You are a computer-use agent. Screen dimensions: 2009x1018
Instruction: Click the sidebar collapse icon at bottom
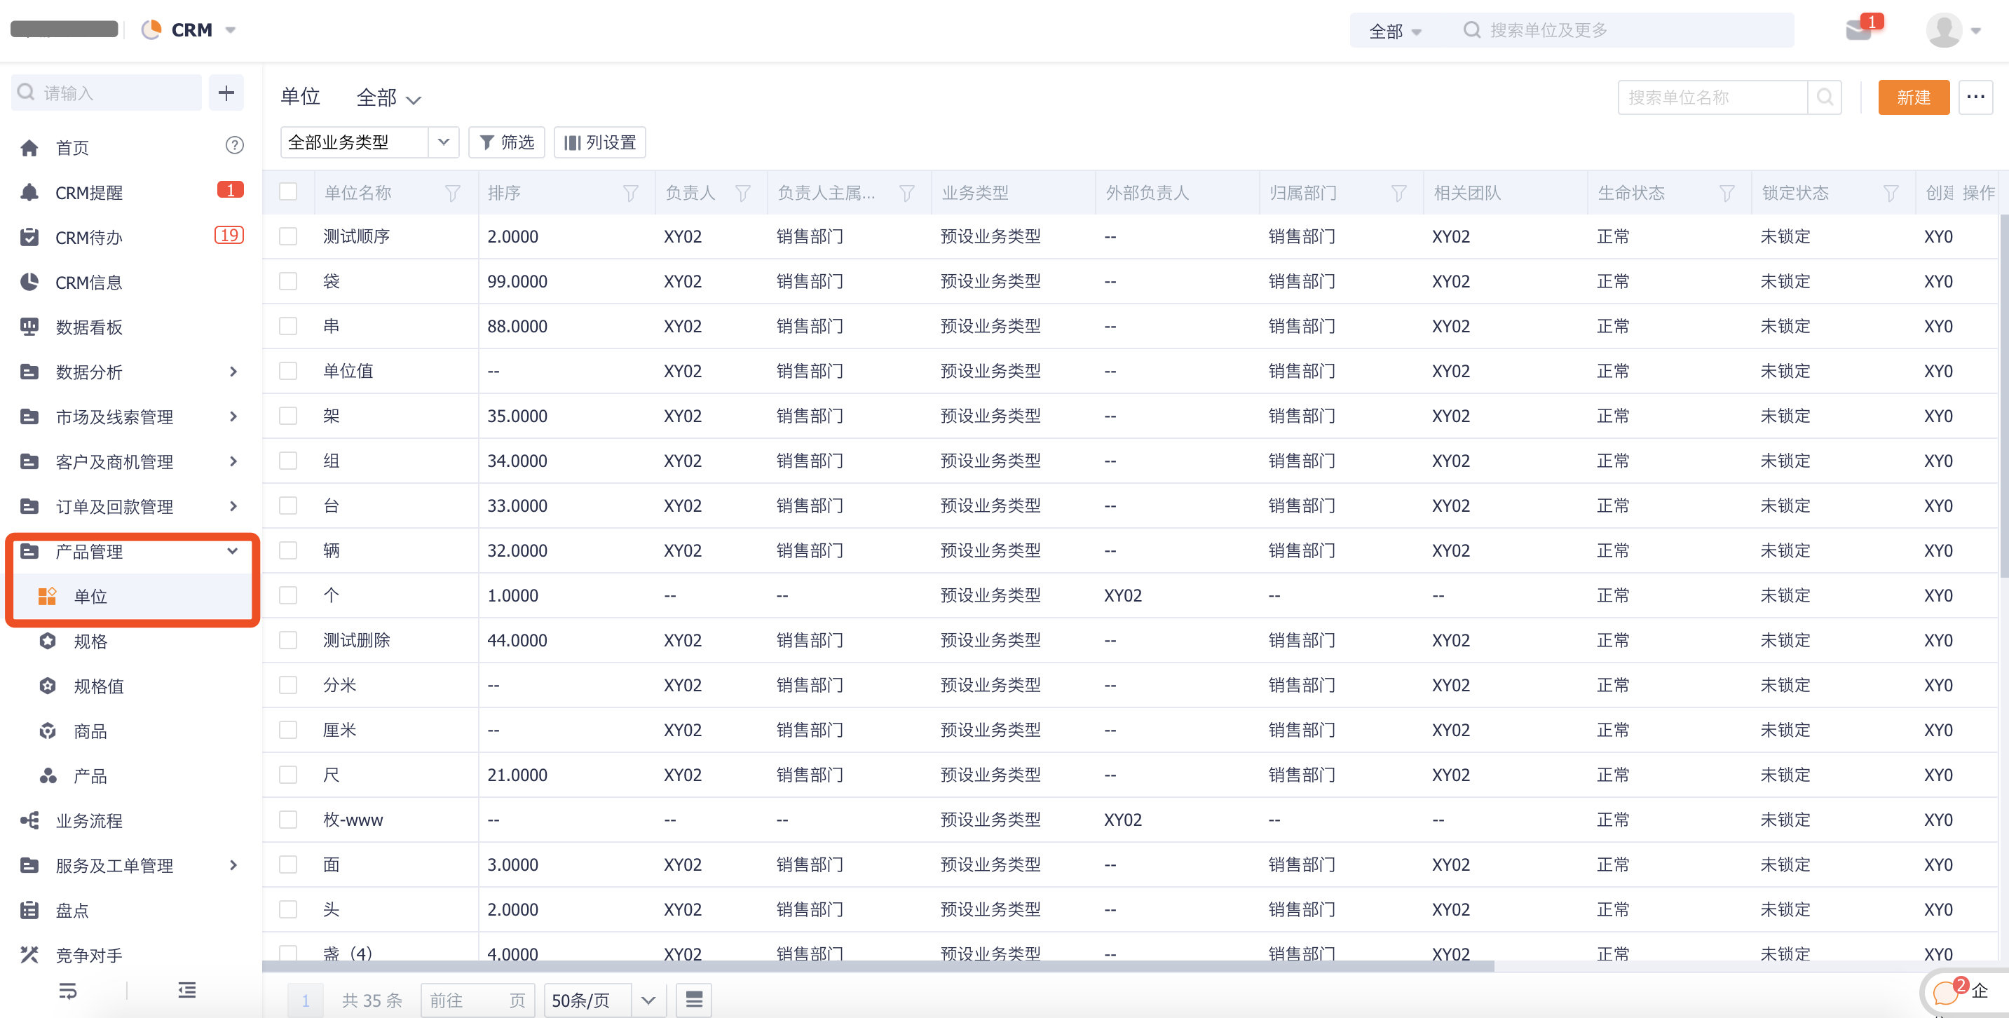pos(186,991)
